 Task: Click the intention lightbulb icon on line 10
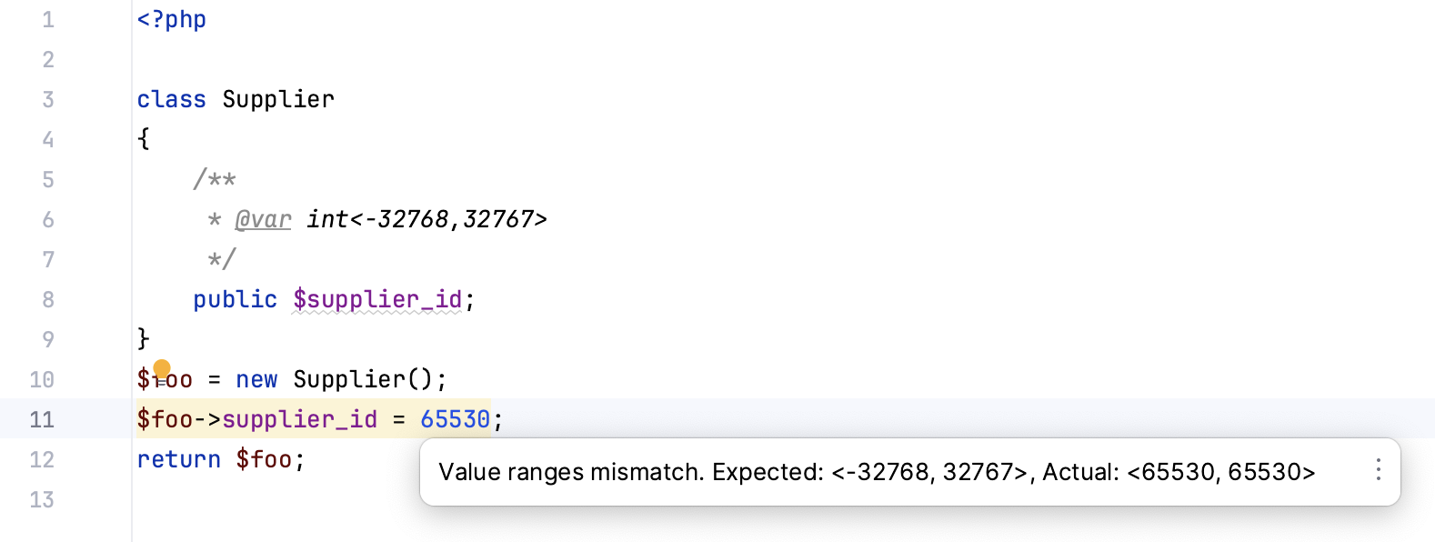tap(162, 368)
